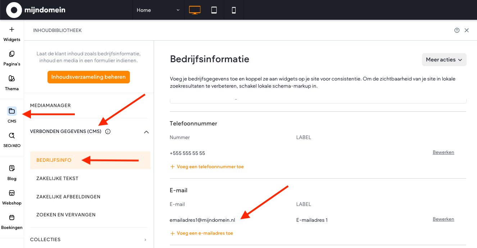This screenshot has height=248, width=477.
Task: Click Voeg een telefoonnummer toe link
Action: (210, 167)
